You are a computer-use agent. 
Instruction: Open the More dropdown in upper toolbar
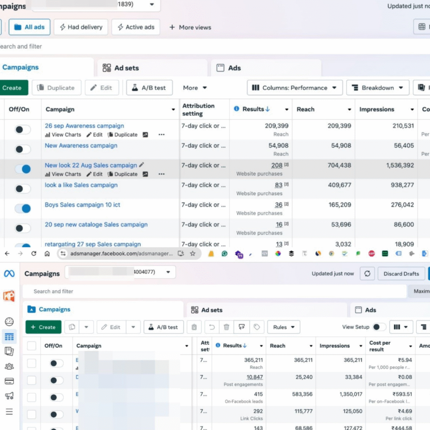point(195,88)
